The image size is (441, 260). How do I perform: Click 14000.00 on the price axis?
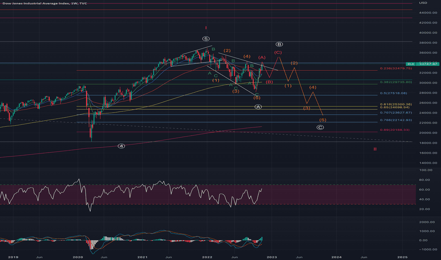click(x=428, y=163)
